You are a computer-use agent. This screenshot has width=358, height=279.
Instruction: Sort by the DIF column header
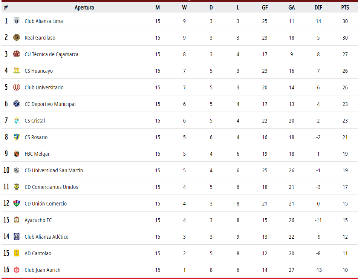coord(318,8)
